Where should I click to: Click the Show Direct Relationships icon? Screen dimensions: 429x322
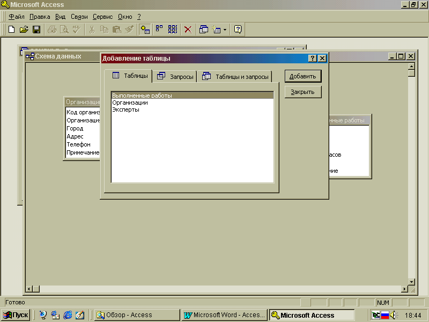pos(159,30)
